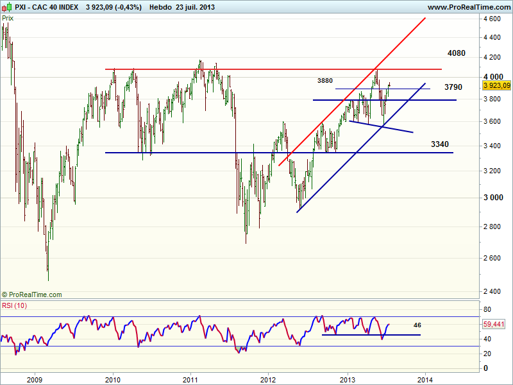Click the 2009 marker on the time axis
The width and height of the screenshot is (513, 385).
tap(34, 378)
